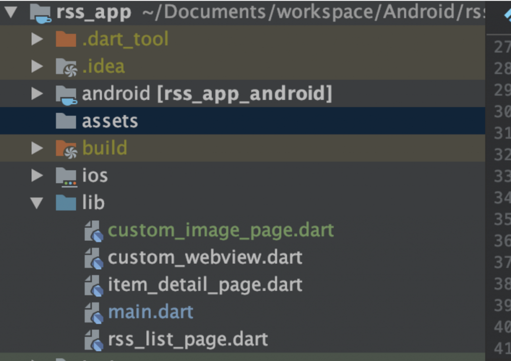Open custom_image_page.dart file
The height and width of the screenshot is (361, 511).
pyautogui.click(x=221, y=230)
